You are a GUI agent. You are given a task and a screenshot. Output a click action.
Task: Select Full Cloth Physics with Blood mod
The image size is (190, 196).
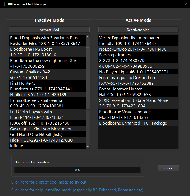click(x=48, y=114)
